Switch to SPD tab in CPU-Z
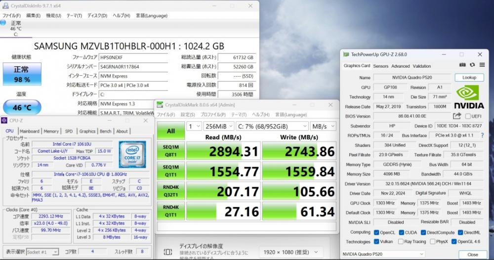Screen dimensions: 494x260 coord(69,131)
